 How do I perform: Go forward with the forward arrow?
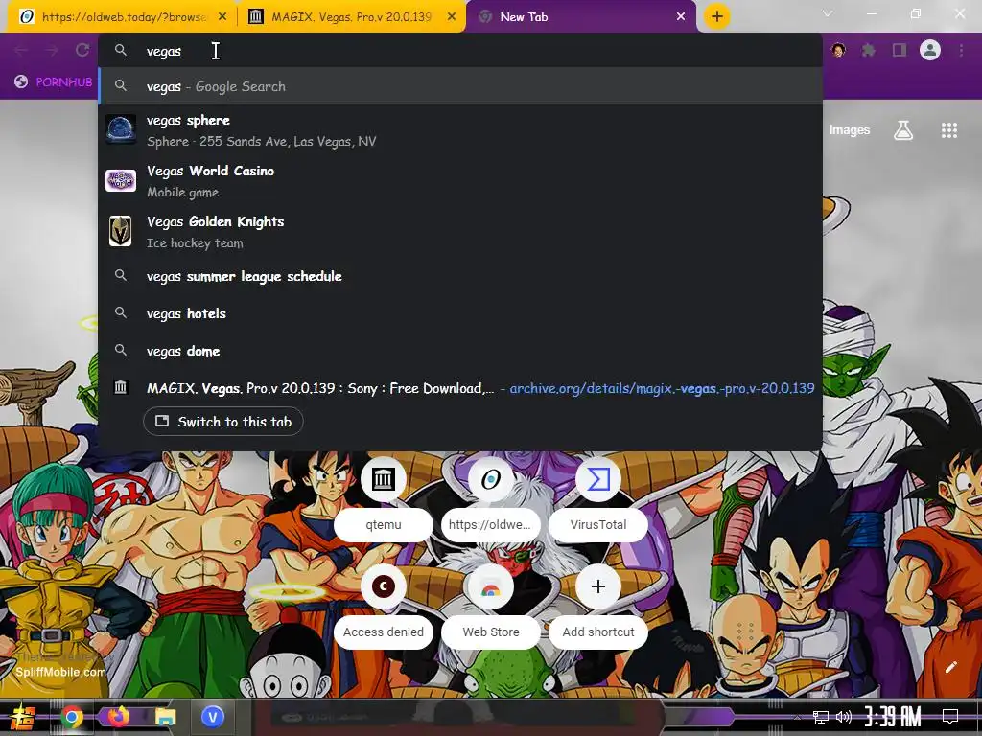tap(52, 50)
